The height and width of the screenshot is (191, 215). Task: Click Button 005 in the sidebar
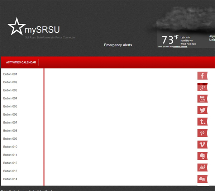(10, 107)
